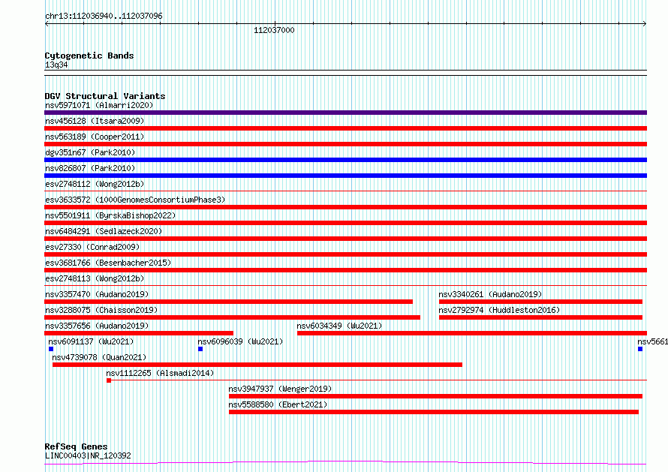Click the esv2748113 (Wong2012b) label

click(95, 278)
